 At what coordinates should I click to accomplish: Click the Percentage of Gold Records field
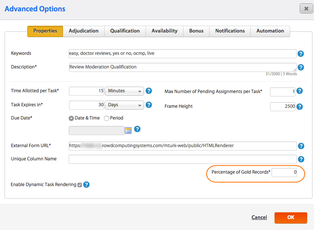pos(284,172)
